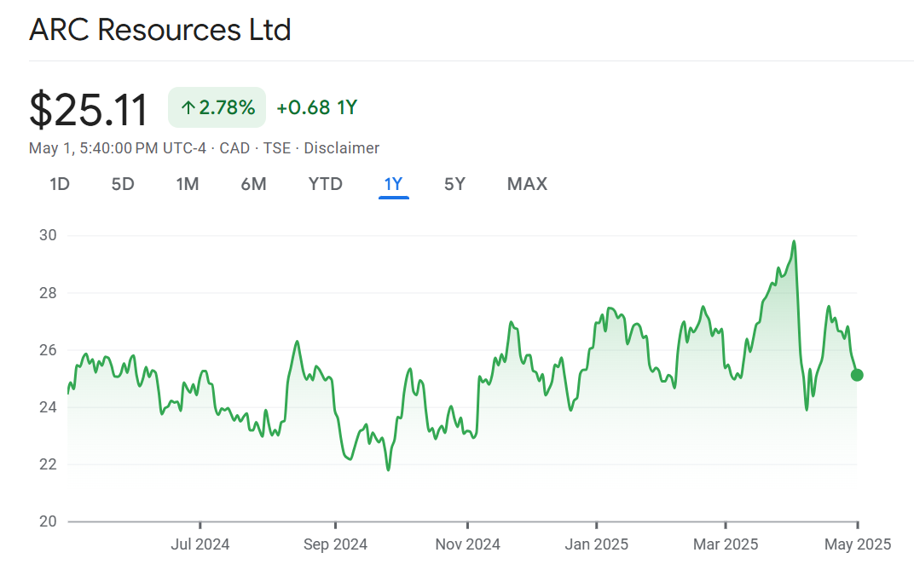This screenshot has width=914, height=570.
Task: Open the 6M chart range
Action: point(253,184)
